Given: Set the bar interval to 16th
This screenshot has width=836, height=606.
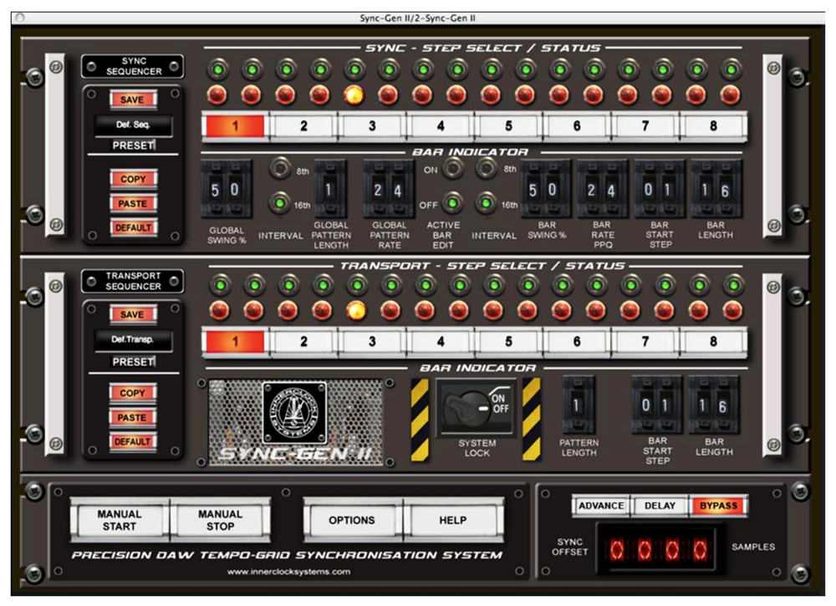Looking at the screenshot, I should (486, 203).
